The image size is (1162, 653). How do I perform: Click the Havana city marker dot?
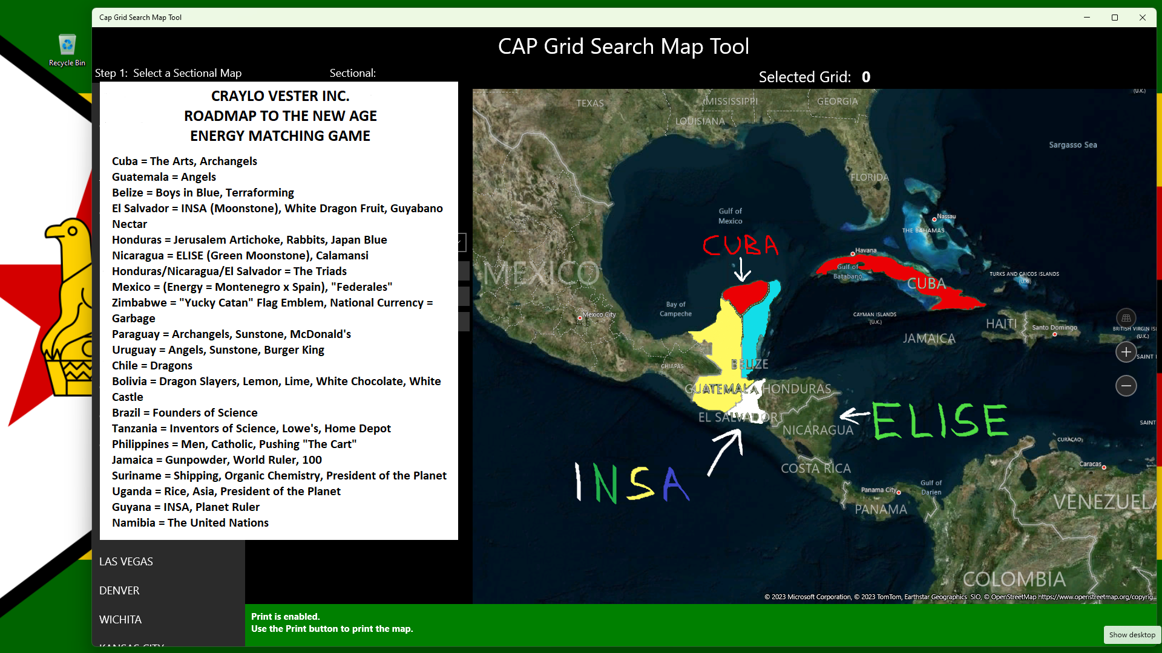852,254
